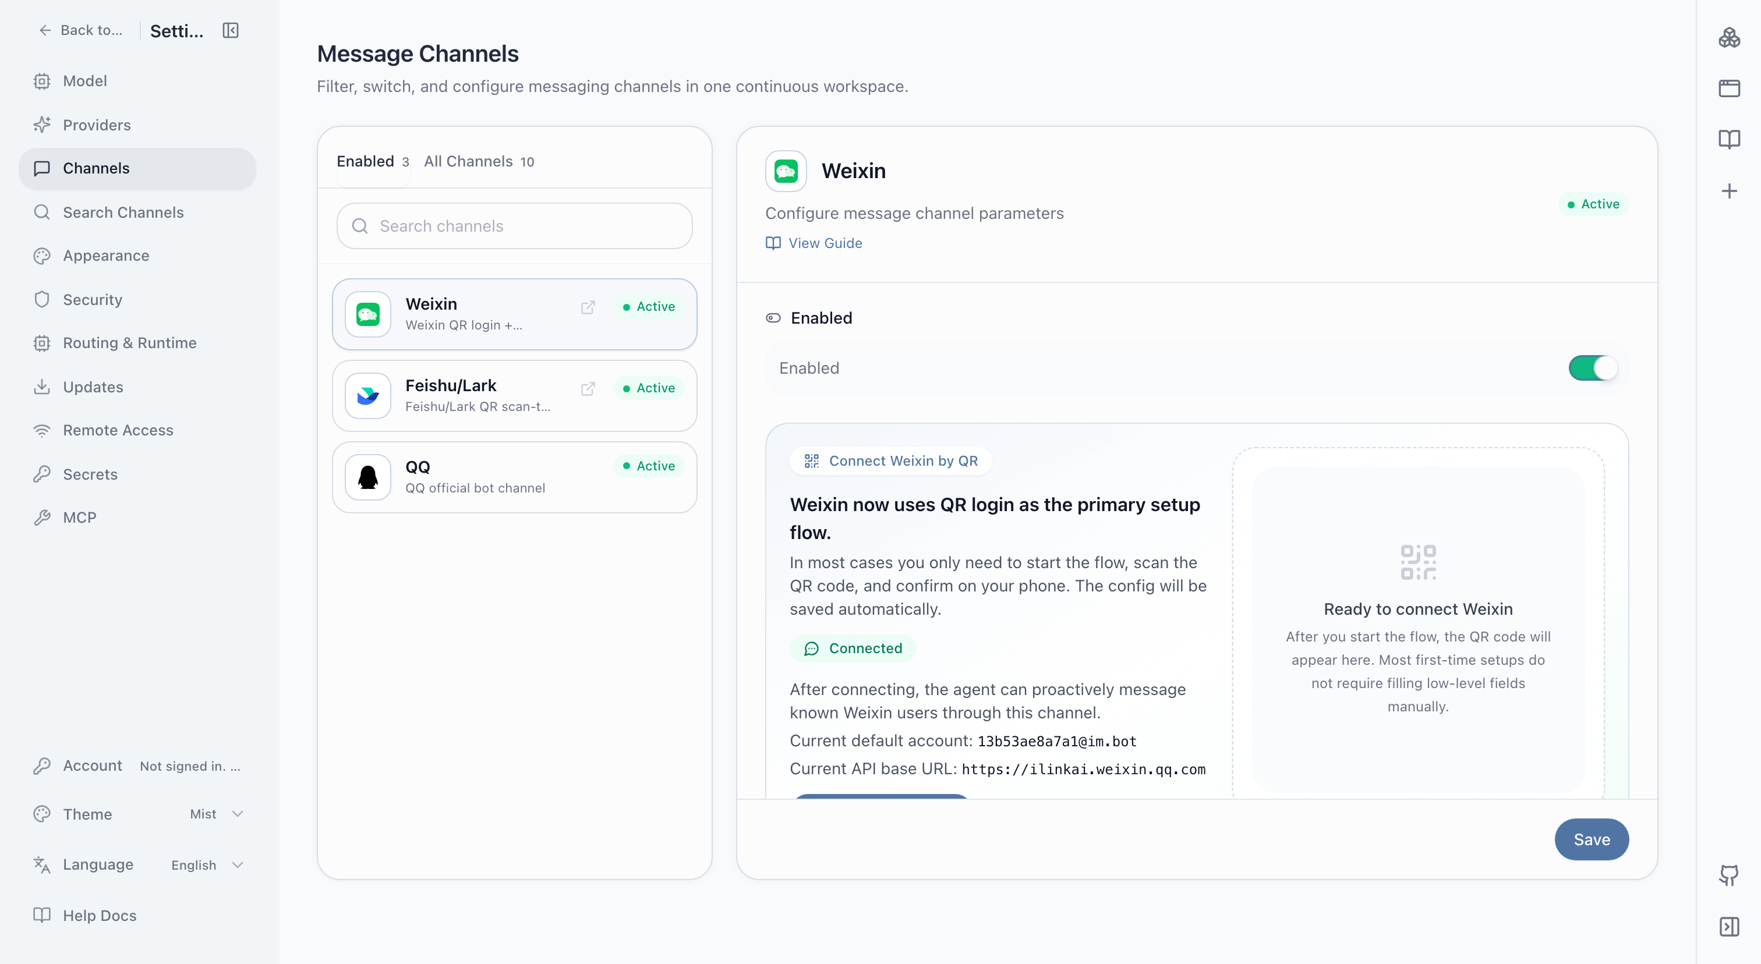
Task: Click the Weixin header logo icon
Action: coord(786,171)
